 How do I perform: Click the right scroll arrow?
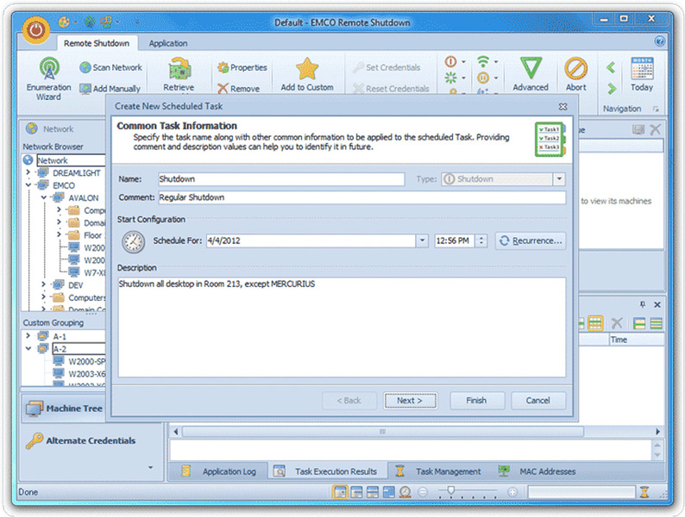coord(658,432)
